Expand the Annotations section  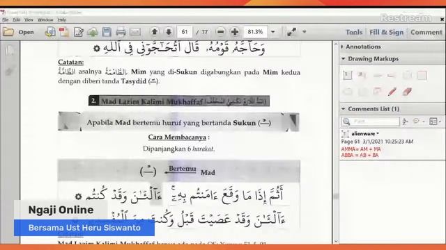pyautogui.click(x=363, y=47)
